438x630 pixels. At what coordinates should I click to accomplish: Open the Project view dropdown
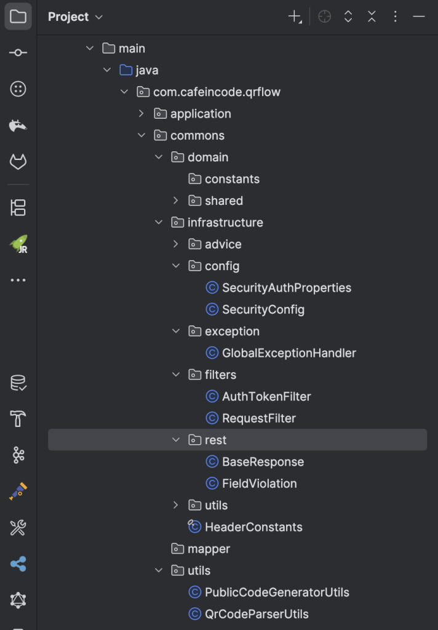[x=75, y=17]
